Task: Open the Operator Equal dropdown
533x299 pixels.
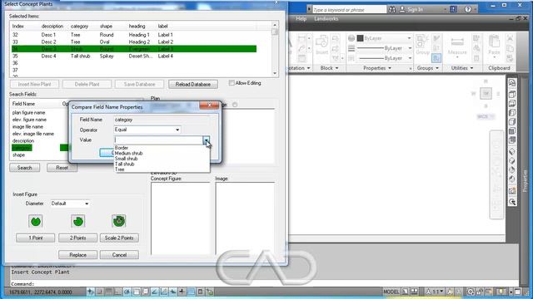Action: pos(177,130)
